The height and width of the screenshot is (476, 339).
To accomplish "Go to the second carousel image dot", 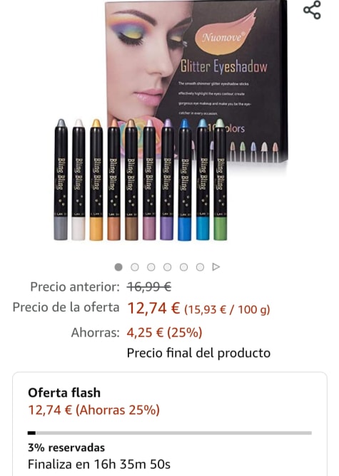I will pos(135,267).
